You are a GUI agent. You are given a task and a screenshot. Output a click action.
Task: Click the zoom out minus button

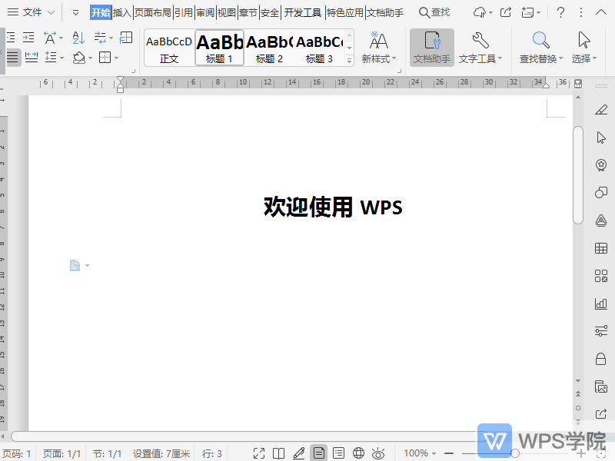pos(449,453)
